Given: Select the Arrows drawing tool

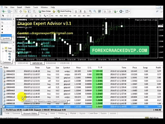Looking at the screenshot, I should tap(45, 16).
